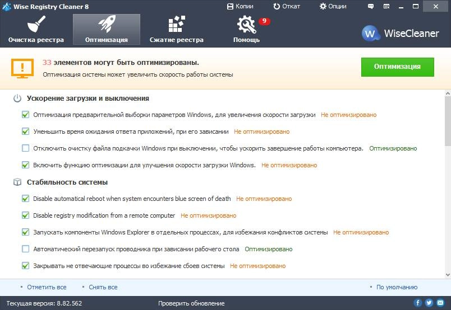Screen dimensions: 451x310
Task: Uncheck Закрывать не отвечающие процессы
Action: click(x=26, y=266)
